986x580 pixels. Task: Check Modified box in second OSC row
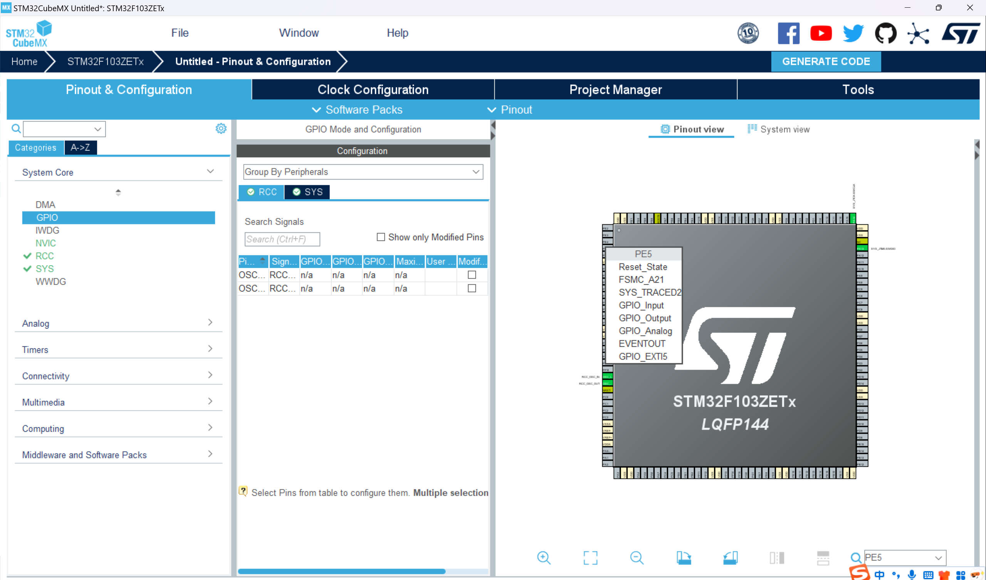[472, 288]
